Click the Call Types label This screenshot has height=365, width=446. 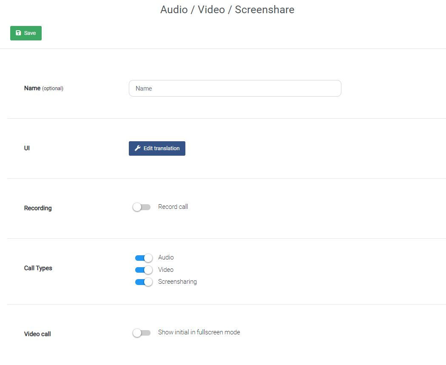click(x=38, y=268)
